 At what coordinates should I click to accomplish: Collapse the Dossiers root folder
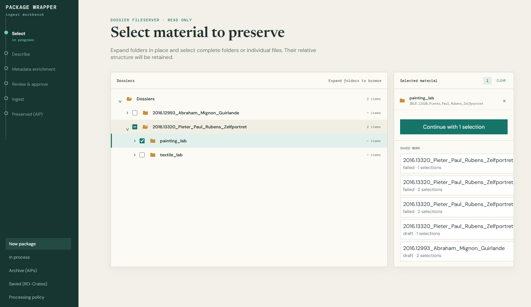(120, 101)
